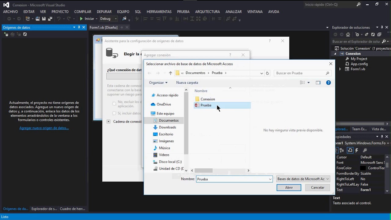Click the home icon in Explorador de soluciones
Image resolution: width=391 pixels, height=220 pixels.
(349, 35)
